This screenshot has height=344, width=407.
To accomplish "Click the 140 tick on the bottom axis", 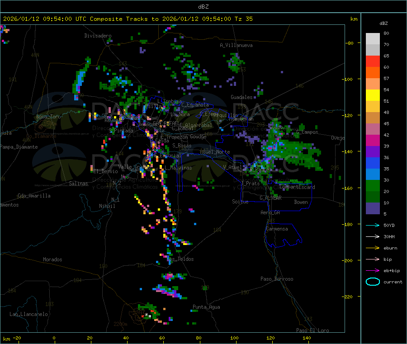I will coord(307,338).
